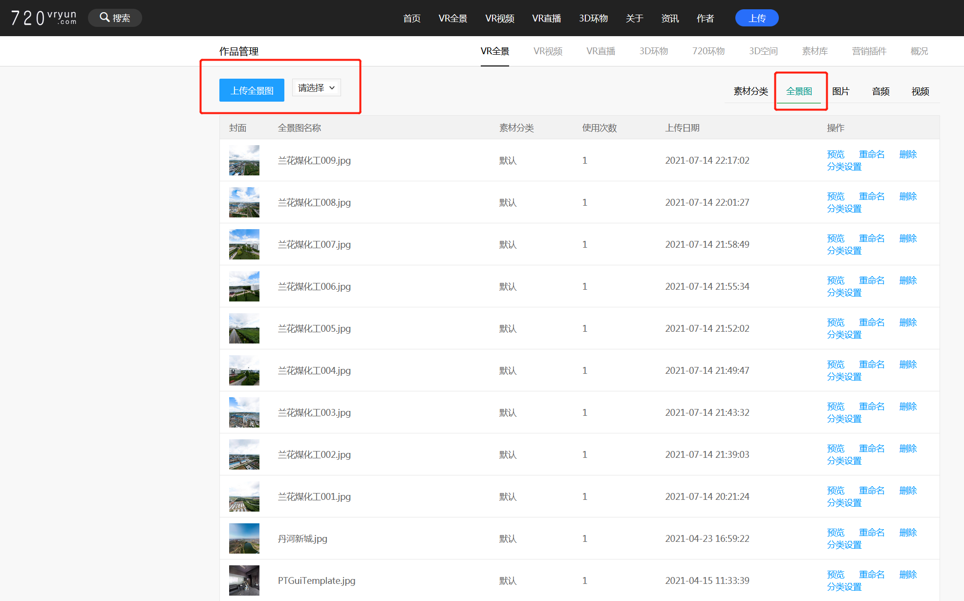Image resolution: width=964 pixels, height=601 pixels.
Task: Open the 请选择 category dropdown
Action: tap(317, 88)
